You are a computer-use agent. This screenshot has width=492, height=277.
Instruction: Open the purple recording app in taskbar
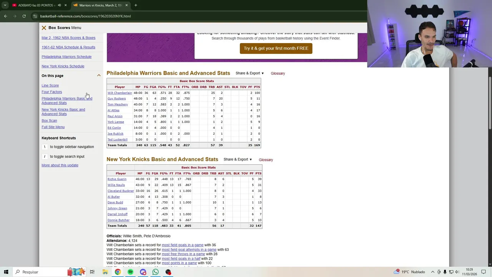(x=143, y=272)
